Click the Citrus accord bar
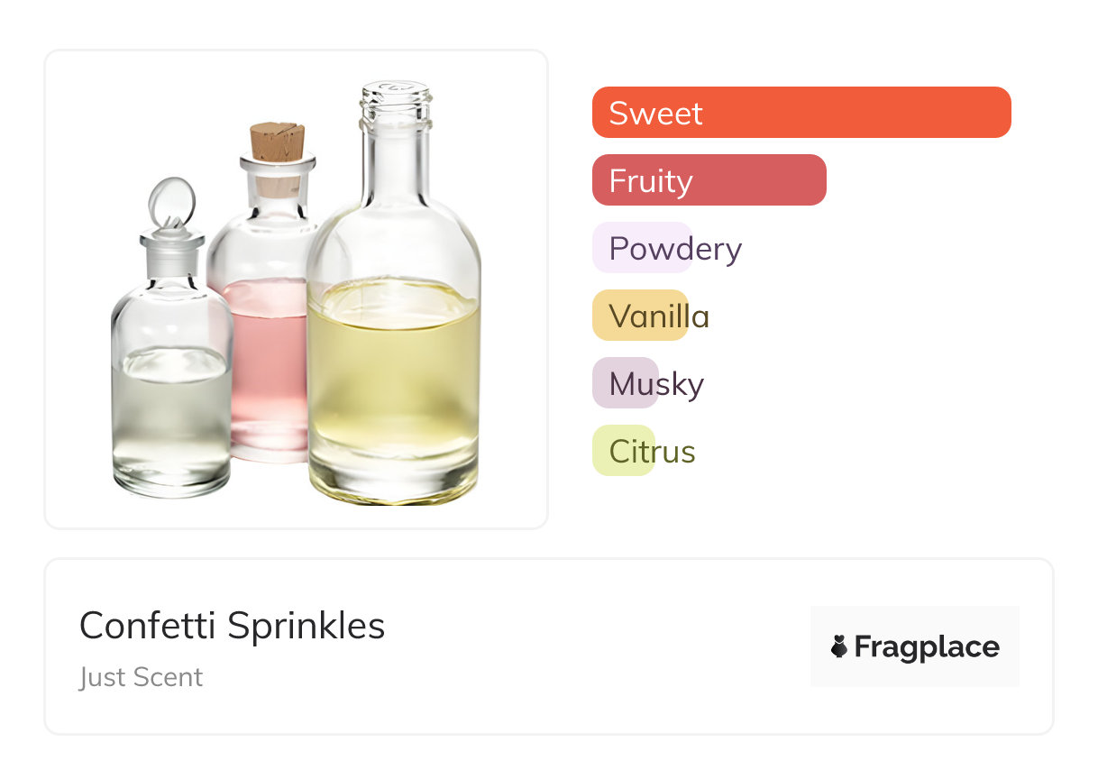The width and height of the screenshot is (1098, 779). pyautogui.click(x=624, y=451)
